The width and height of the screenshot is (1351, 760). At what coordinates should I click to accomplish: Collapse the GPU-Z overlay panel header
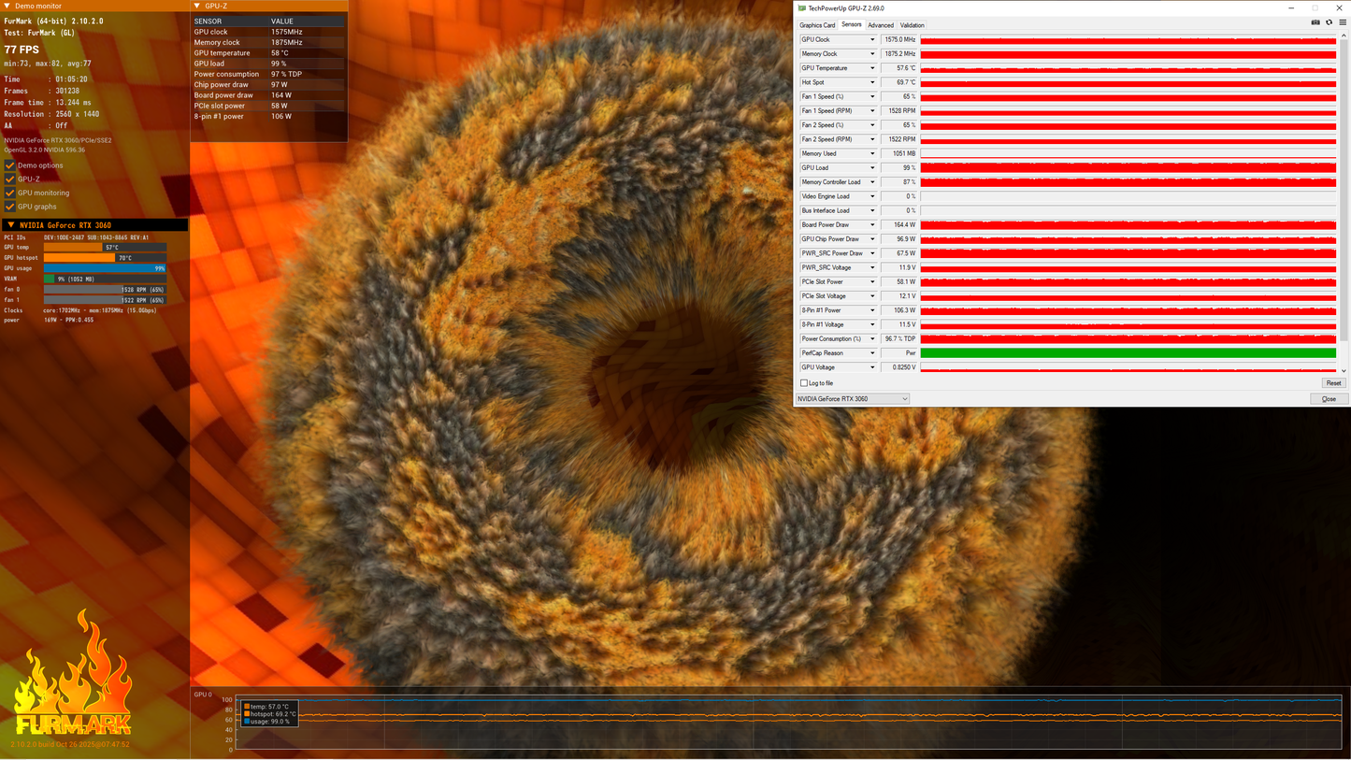pos(197,7)
